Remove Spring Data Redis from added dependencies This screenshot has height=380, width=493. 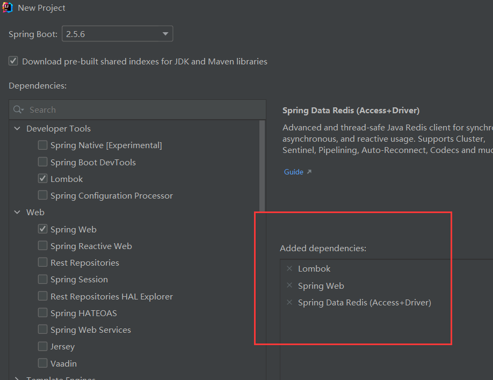(x=289, y=302)
